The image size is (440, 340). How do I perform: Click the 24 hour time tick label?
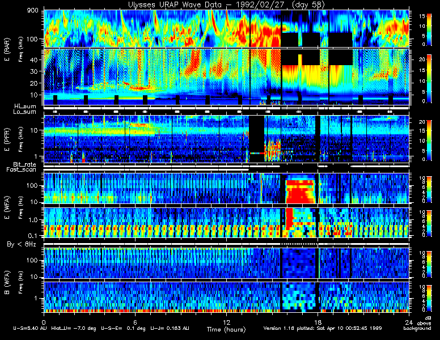pyautogui.click(x=409, y=322)
